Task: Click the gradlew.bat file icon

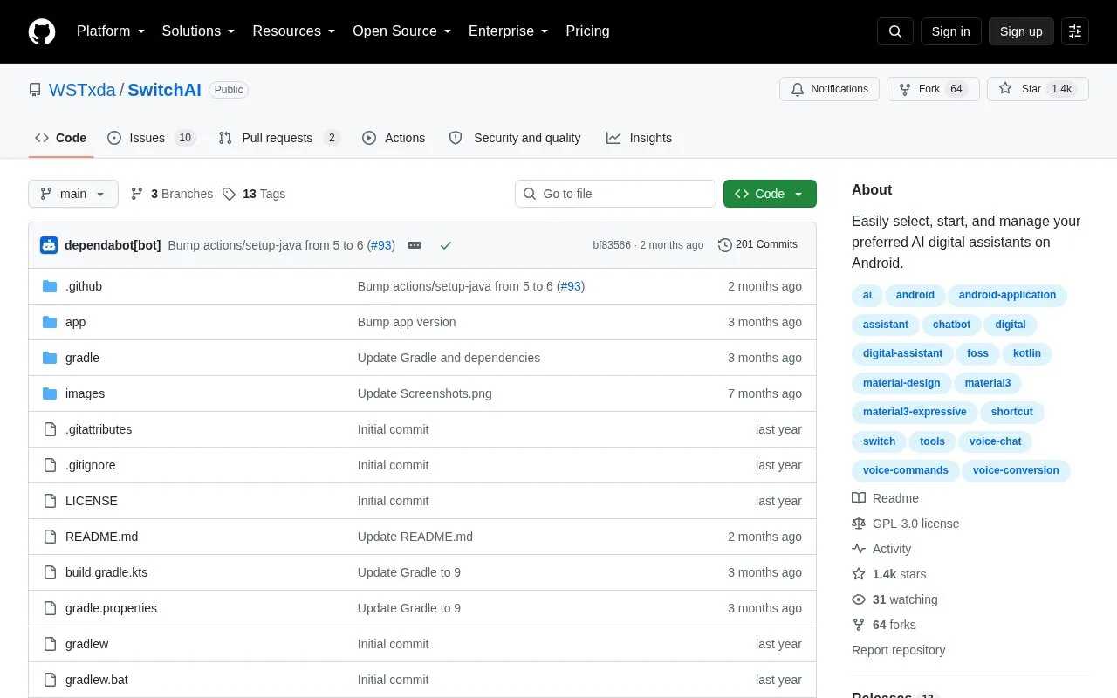Action: click(50, 680)
